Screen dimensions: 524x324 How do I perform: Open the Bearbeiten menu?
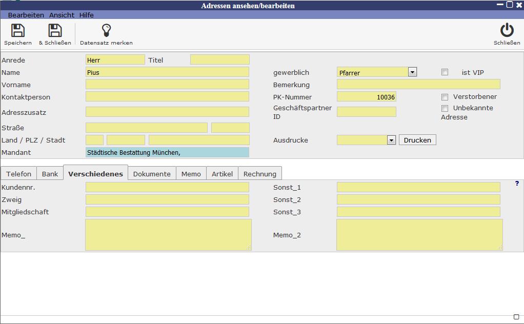point(26,15)
